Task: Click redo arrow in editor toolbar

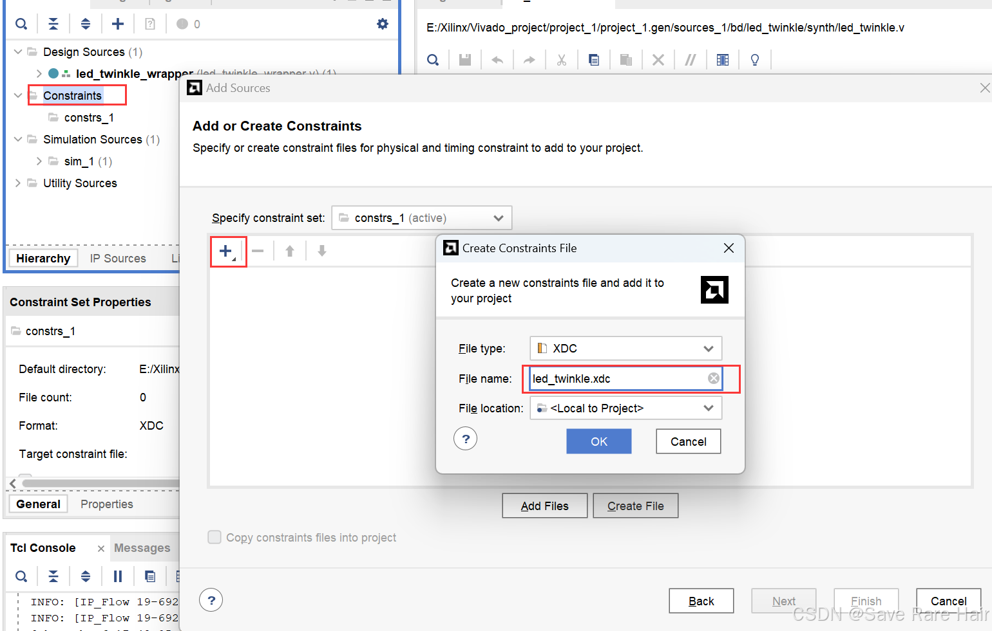Action: [x=529, y=60]
